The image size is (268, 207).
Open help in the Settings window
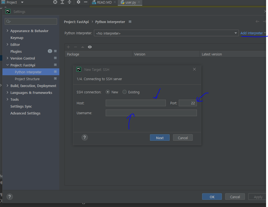coord(10,197)
